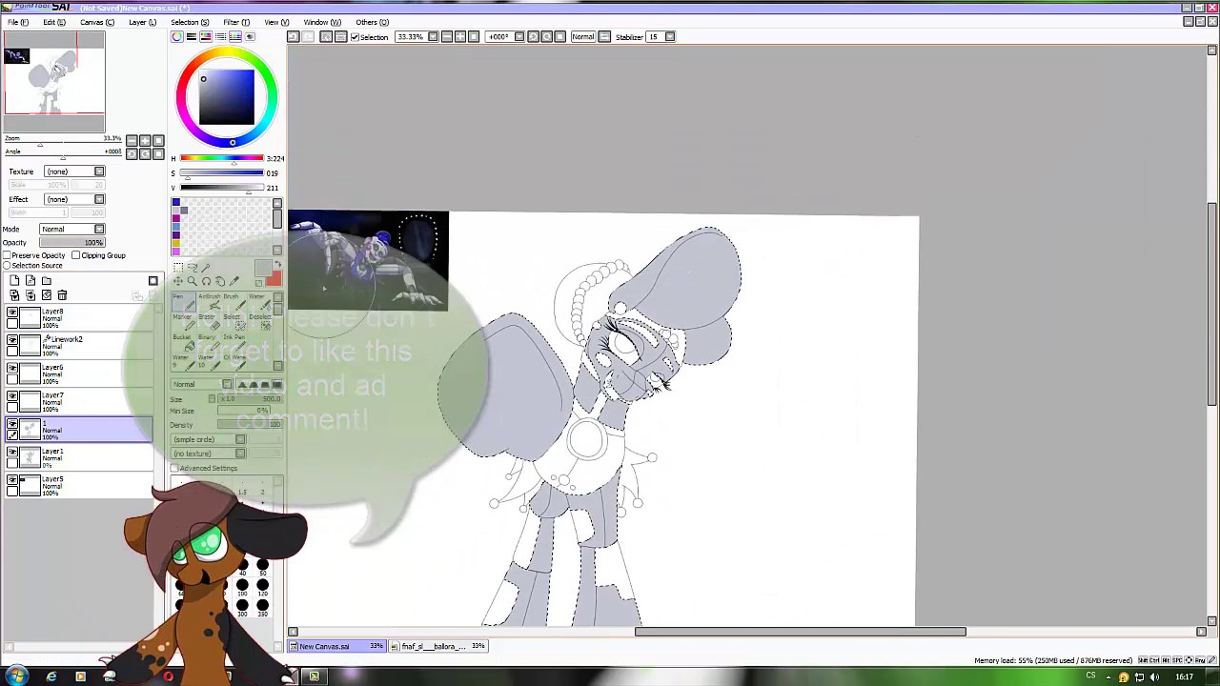Screen dimensions: 1220x686
Task: Toggle the RGB slider panel icon
Action: 192,36
